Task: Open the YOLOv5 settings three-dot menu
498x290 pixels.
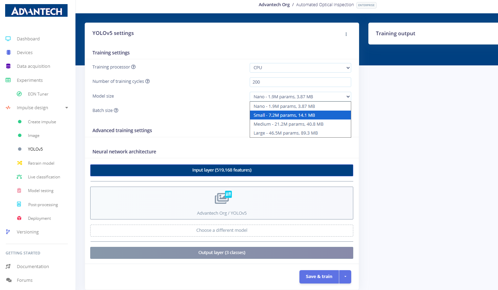Action: pos(346,34)
